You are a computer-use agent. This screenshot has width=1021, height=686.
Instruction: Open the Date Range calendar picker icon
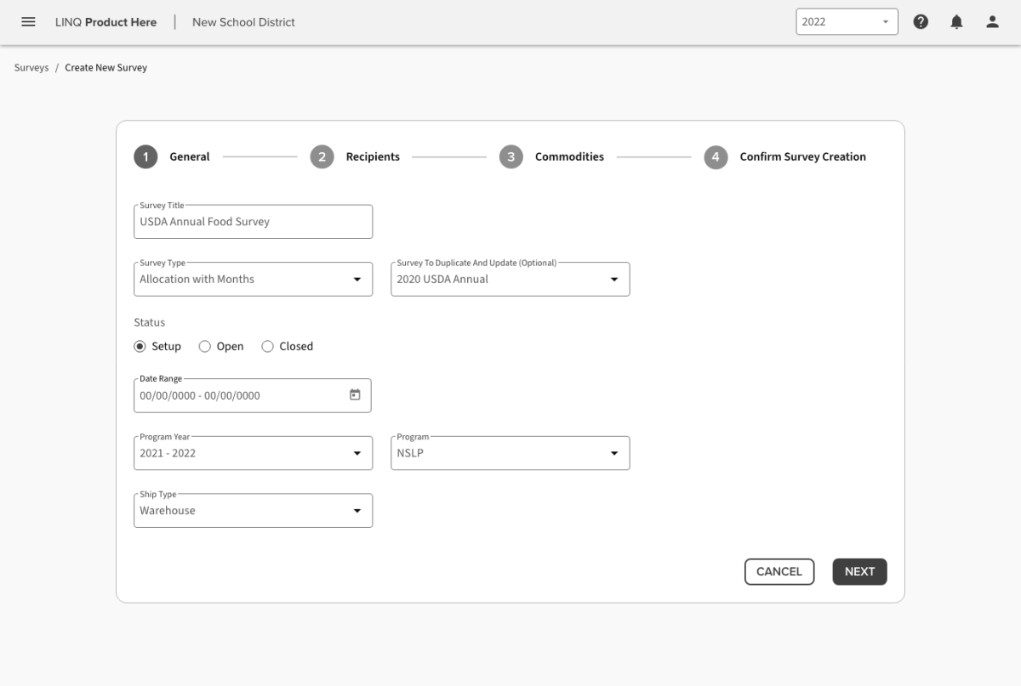tap(355, 395)
